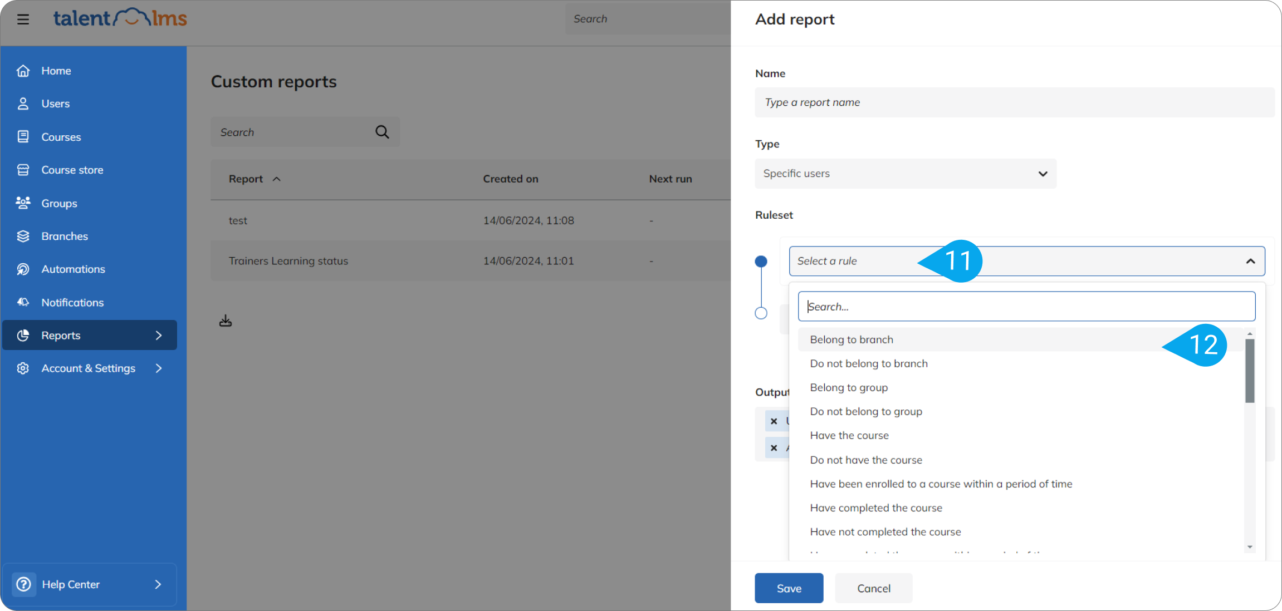Open the Trainers Learning status report row

(471, 261)
